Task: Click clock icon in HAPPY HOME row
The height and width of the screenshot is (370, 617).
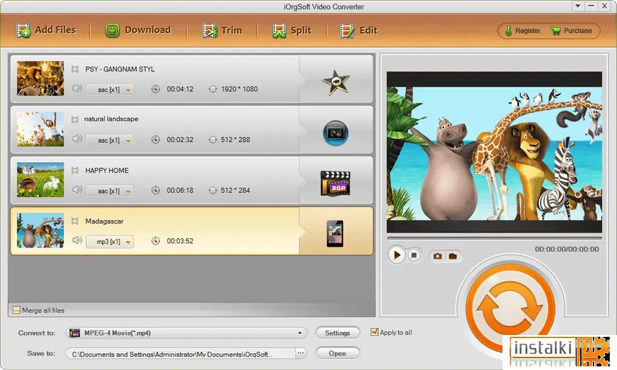Action: [x=156, y=190]
